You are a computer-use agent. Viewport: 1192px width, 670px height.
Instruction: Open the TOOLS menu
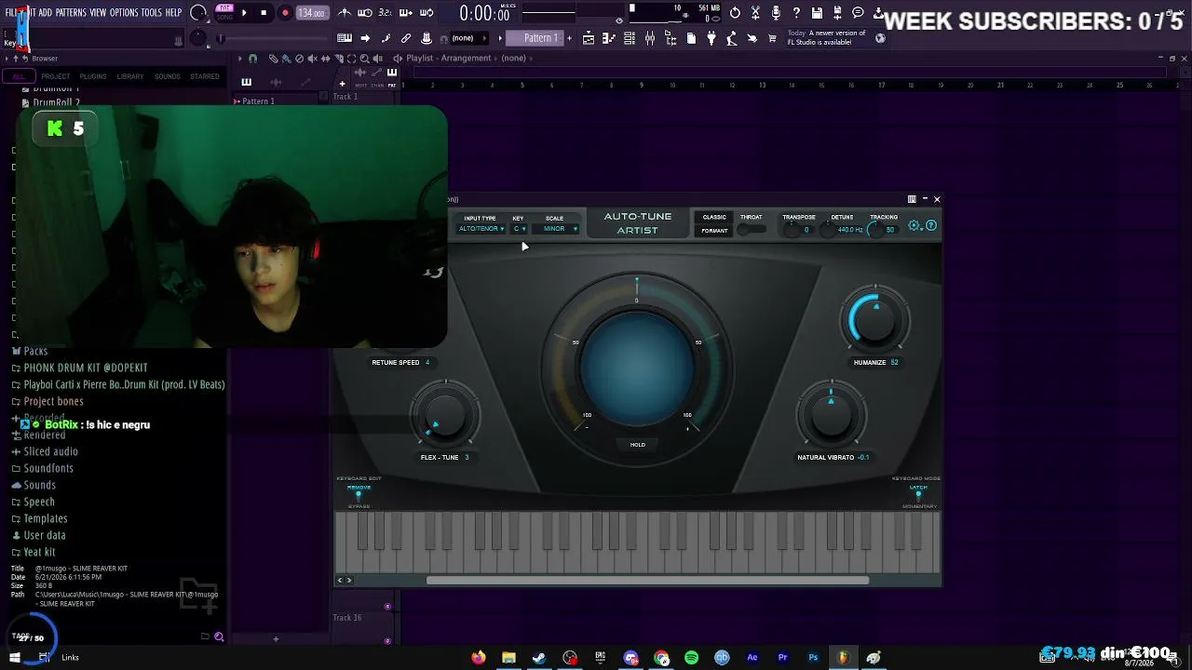coord(151,13)
